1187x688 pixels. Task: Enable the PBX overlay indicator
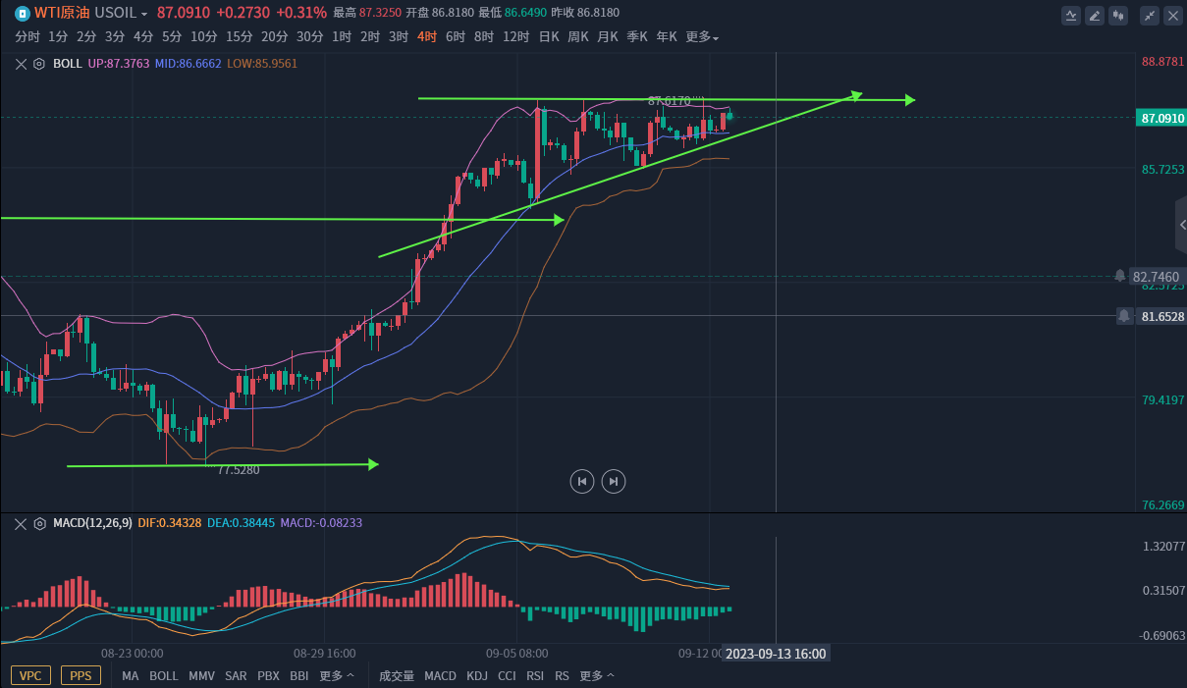point(268,676)
